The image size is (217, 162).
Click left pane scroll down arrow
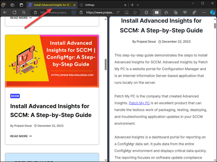[x=106, y=160]
